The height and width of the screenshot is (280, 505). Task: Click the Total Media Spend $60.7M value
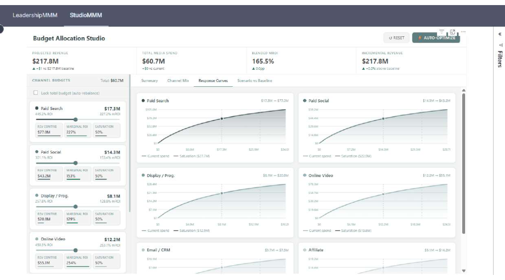(153, 61)
